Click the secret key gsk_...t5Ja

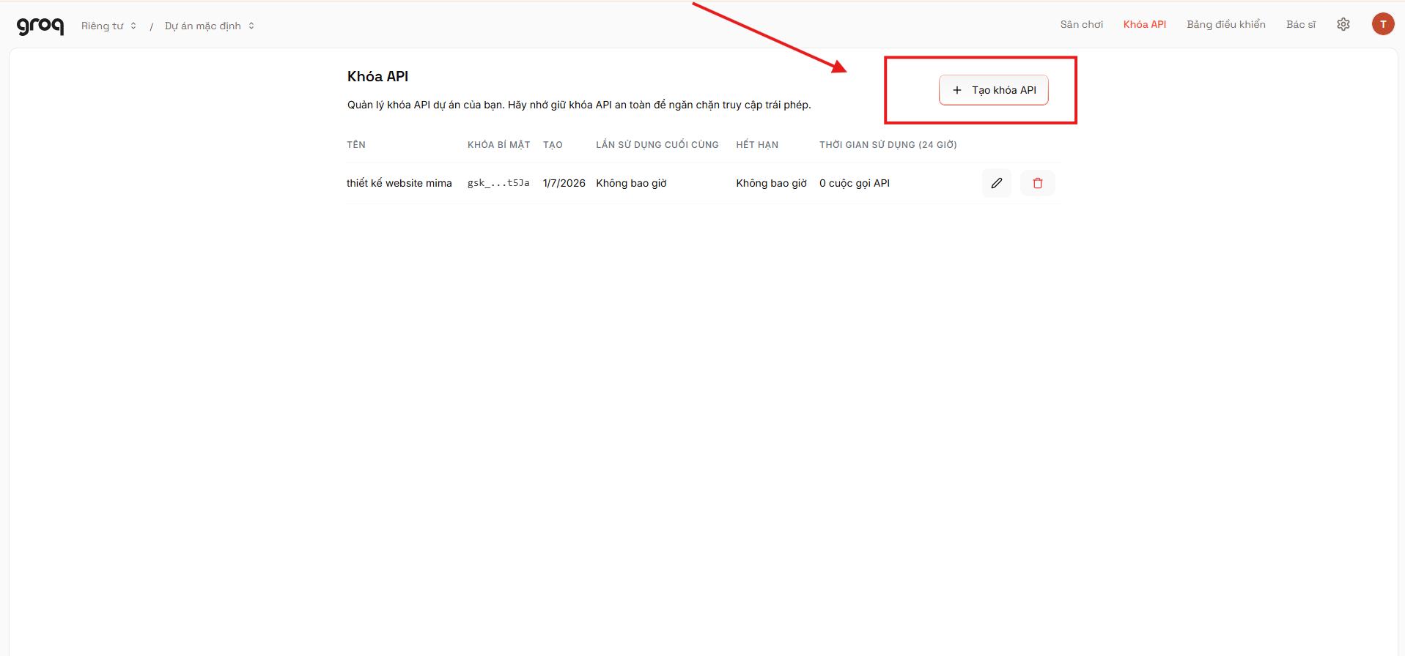[498, 183]
